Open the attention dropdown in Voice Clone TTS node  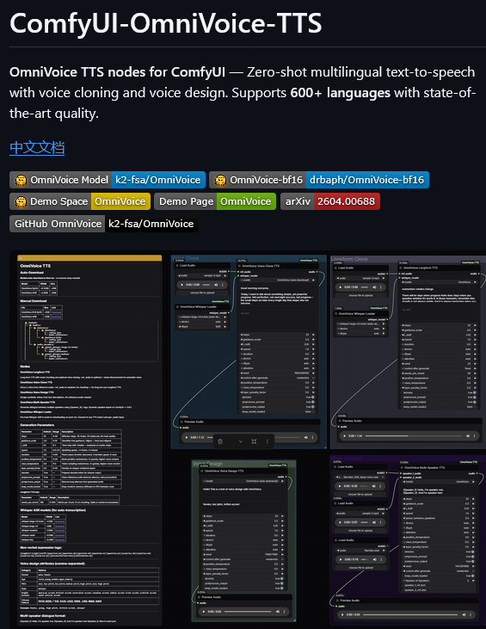click(278, 368)
